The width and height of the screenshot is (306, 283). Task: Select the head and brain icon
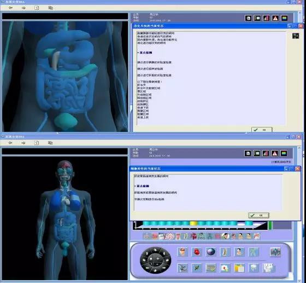coord(183,252)
